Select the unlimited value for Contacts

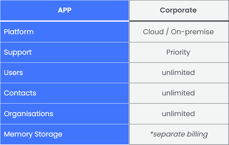[179, 93]
